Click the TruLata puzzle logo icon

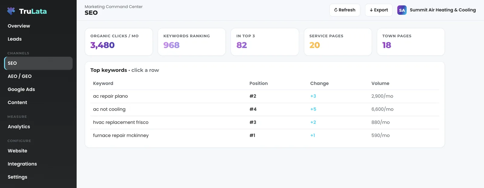pos(11,11)
